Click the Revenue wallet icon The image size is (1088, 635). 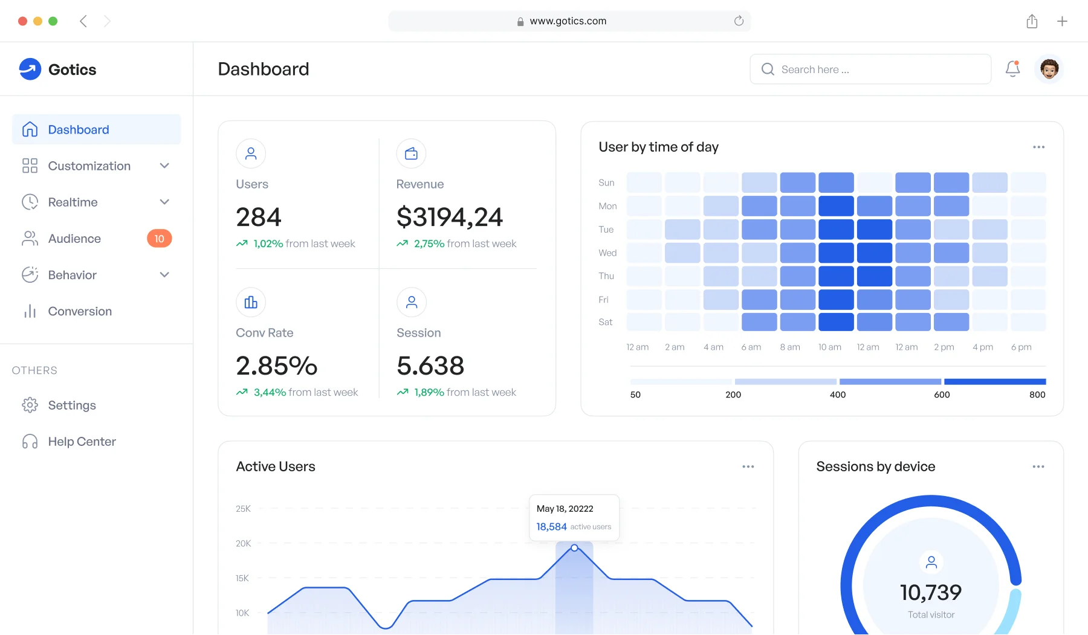click(411, 154)
